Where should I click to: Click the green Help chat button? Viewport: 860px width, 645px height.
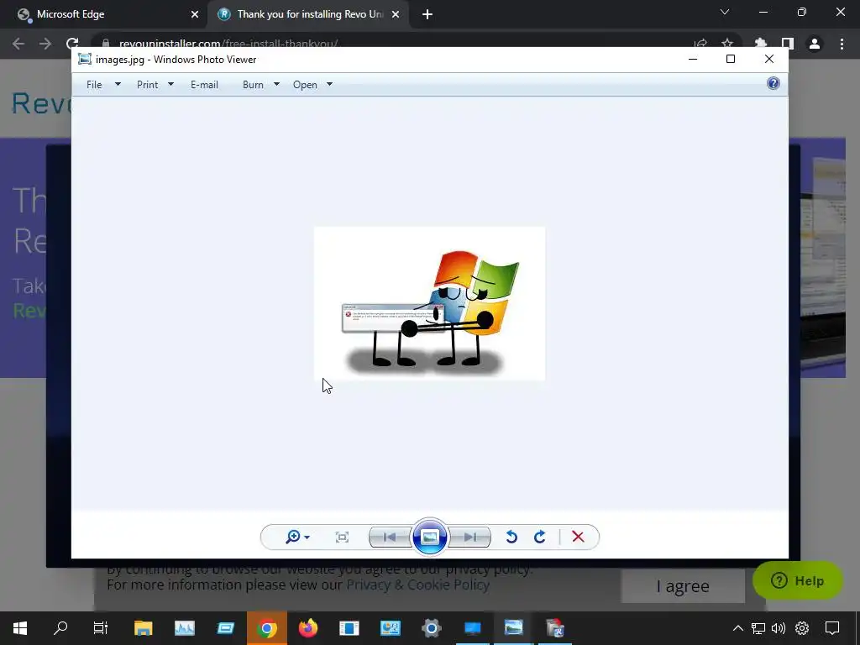click(x=798, y=581)
